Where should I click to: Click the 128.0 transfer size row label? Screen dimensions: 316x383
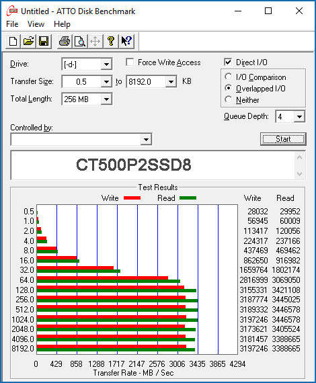[25, 290]
